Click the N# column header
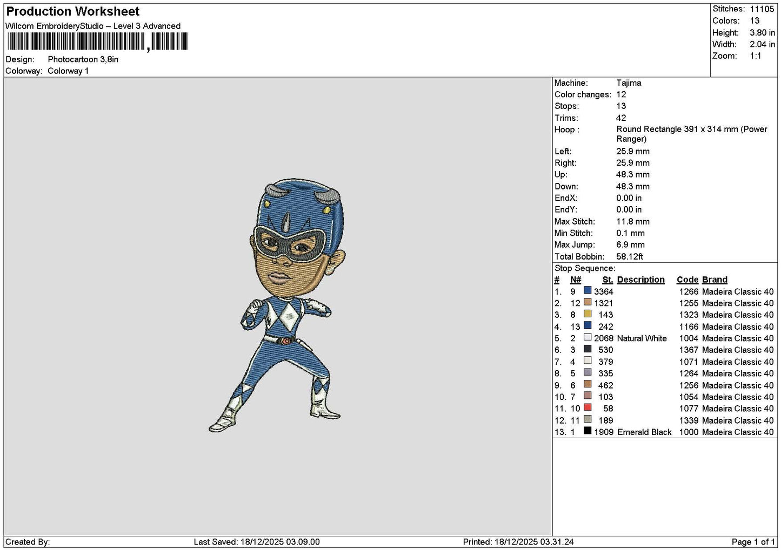The image size is (781, 551). (x=576, y=280)
